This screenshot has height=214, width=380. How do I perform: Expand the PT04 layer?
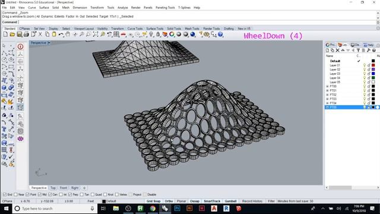[x=327, y=103]
